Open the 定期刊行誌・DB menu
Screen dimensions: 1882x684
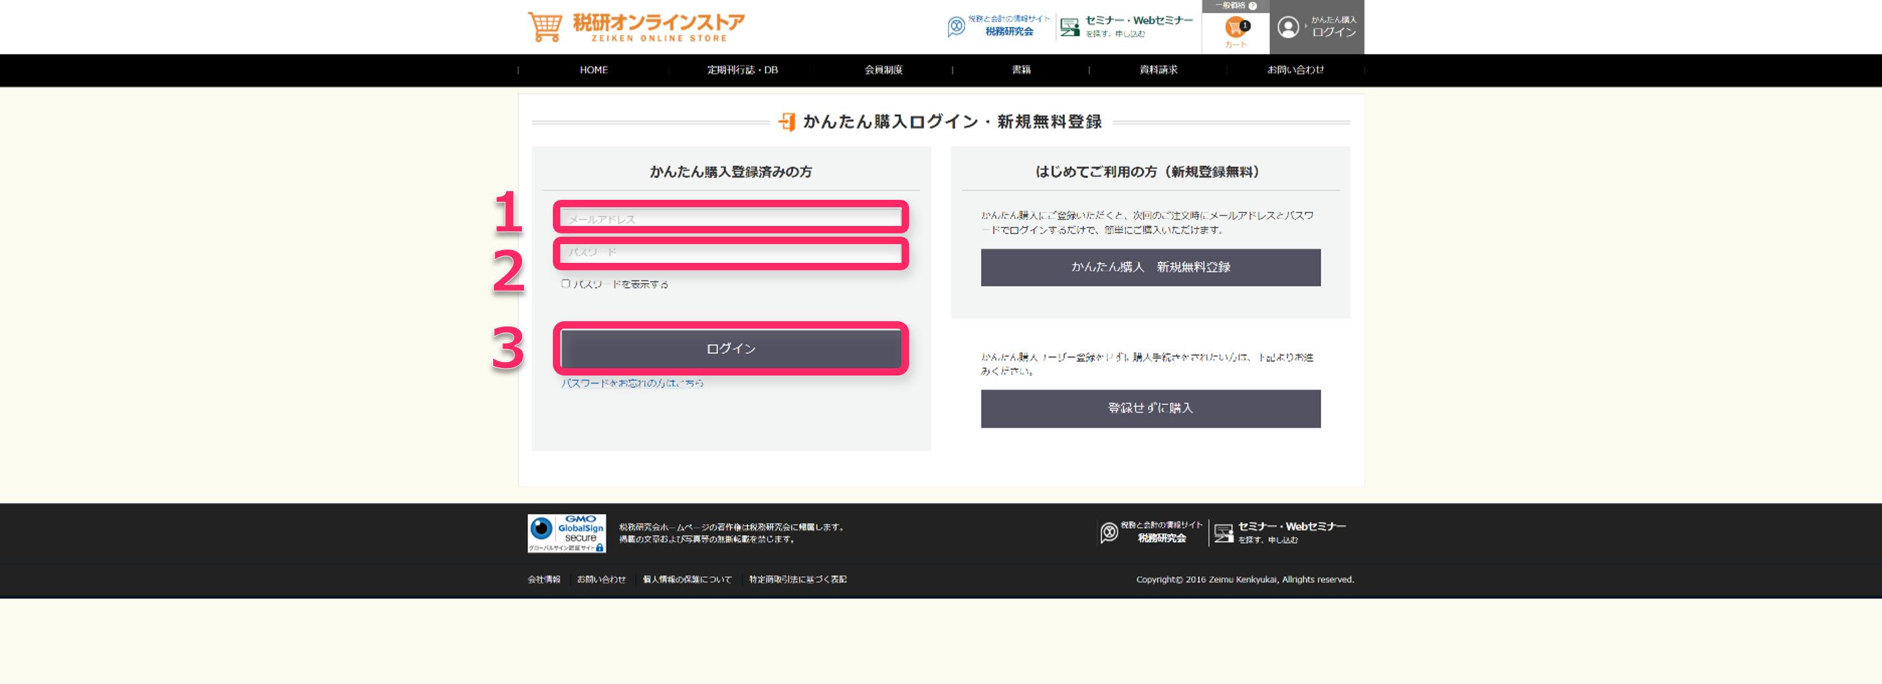pyautogui.click(x=741, y=69)
